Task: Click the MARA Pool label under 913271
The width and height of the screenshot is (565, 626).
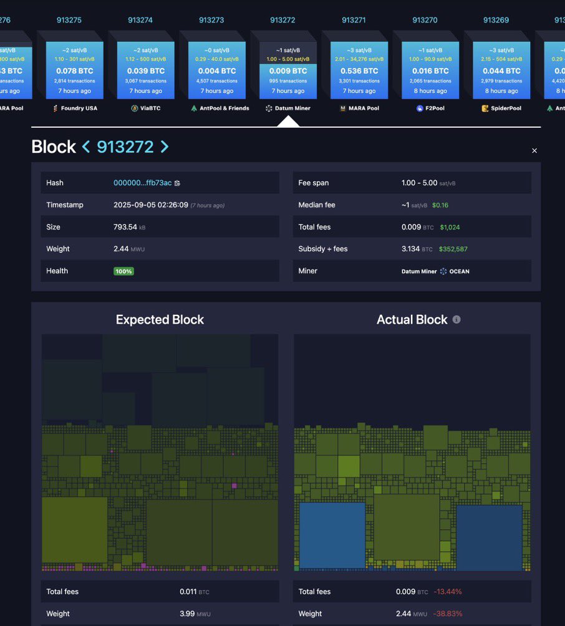Action: [x=364, y=108]
